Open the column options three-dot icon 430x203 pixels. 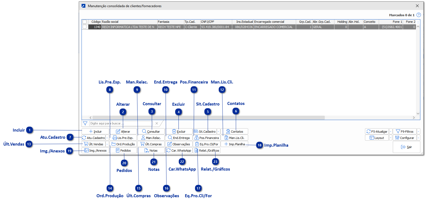[418, 22]
